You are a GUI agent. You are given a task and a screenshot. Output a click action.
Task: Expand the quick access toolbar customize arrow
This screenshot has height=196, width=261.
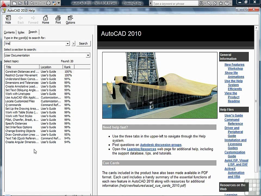(x=59, y=3)
